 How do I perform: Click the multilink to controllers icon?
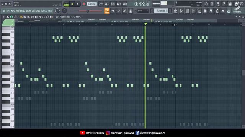click(124, 11)
